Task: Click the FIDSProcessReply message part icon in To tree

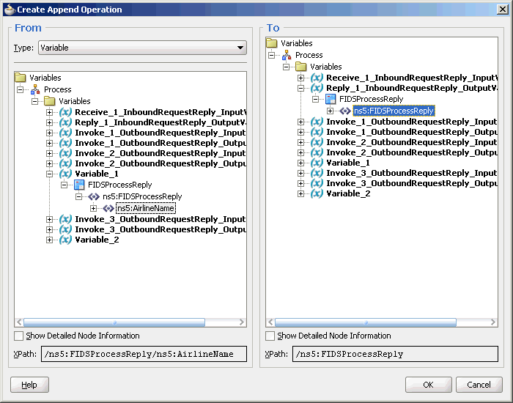Action: point(331,99)
